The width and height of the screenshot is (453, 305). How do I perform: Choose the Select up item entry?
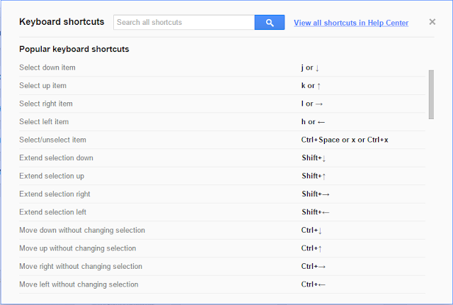[x=42, y=86]
